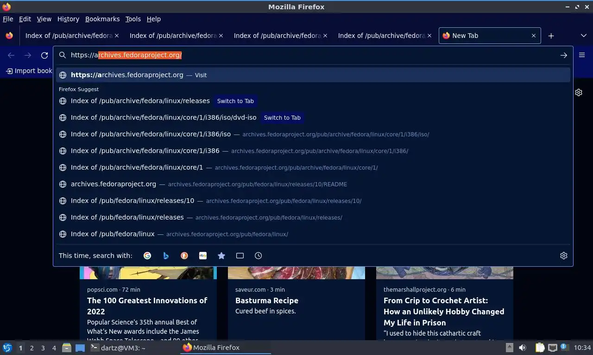Viewport: 593px width, 355px height.
Task: Open the Bookmarks menu
Action: (x=102, y=19)
